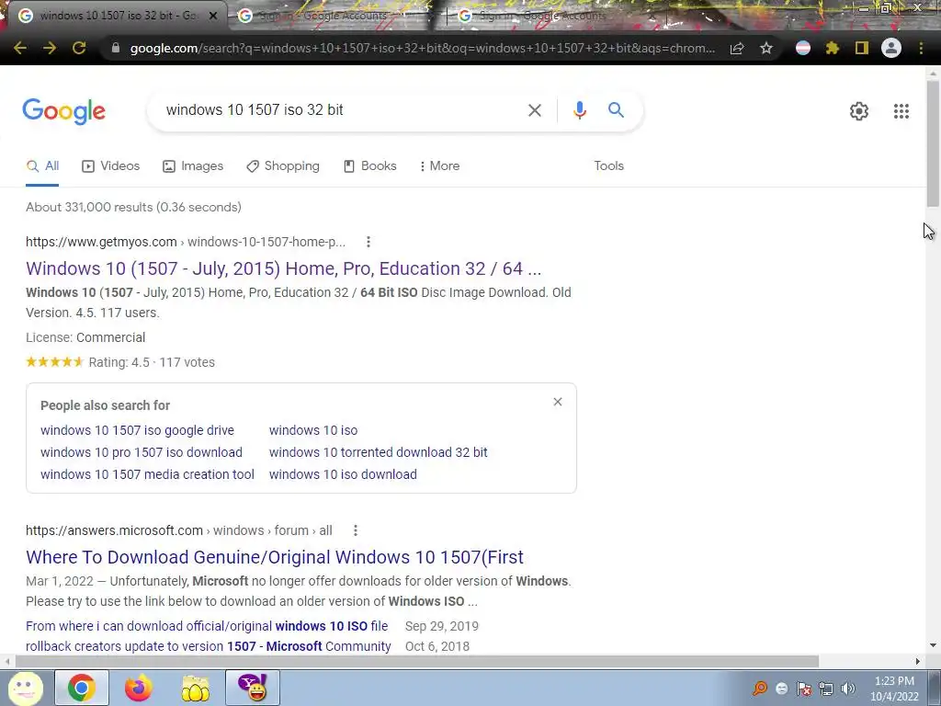Open Firefox from the taskbar
This screenshot has height=706, width=941.
click(138, 688)
